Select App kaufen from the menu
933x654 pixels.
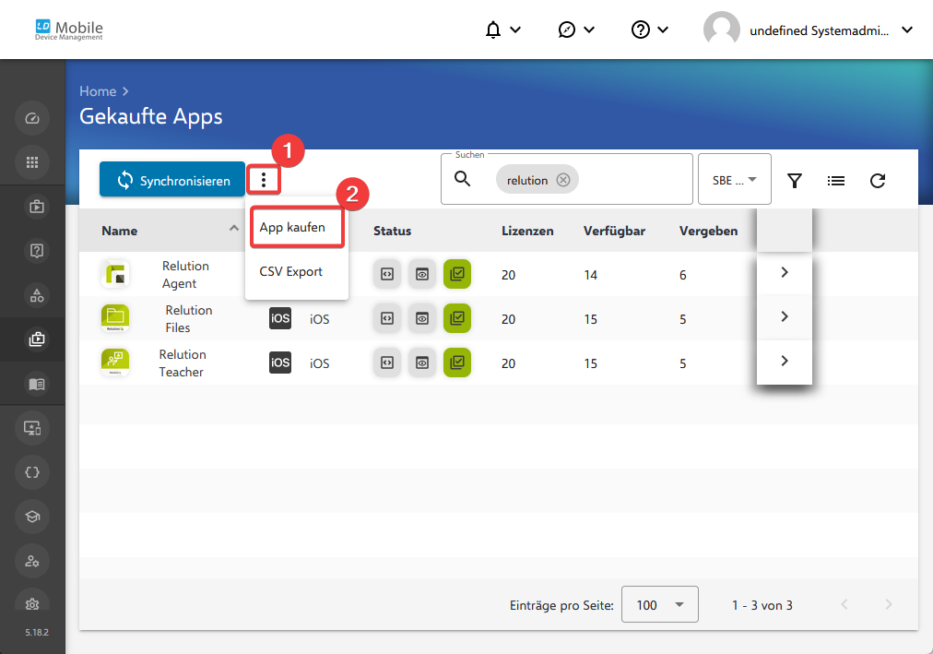click(x=296, y=227)
